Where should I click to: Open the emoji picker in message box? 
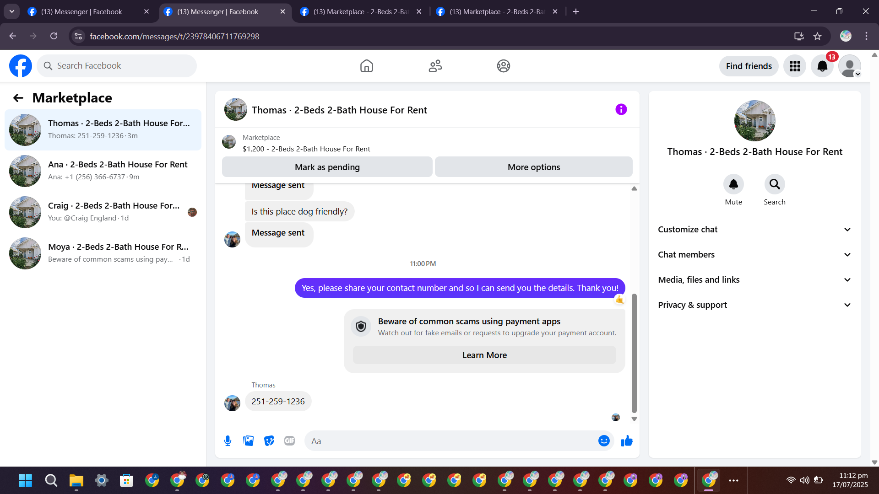(x=604, y=441)
